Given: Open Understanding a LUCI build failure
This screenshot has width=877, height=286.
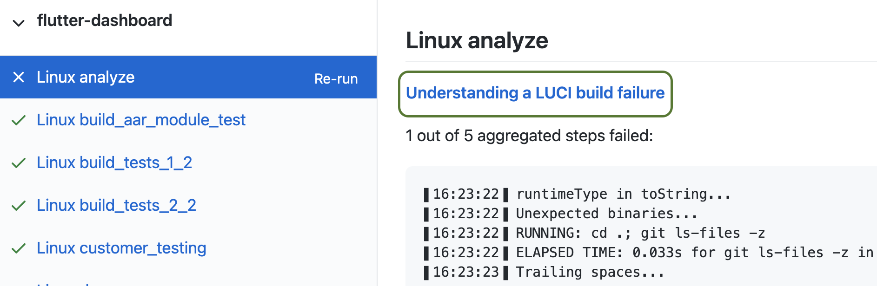Looking at the screenshot, I should pos(535,93).
